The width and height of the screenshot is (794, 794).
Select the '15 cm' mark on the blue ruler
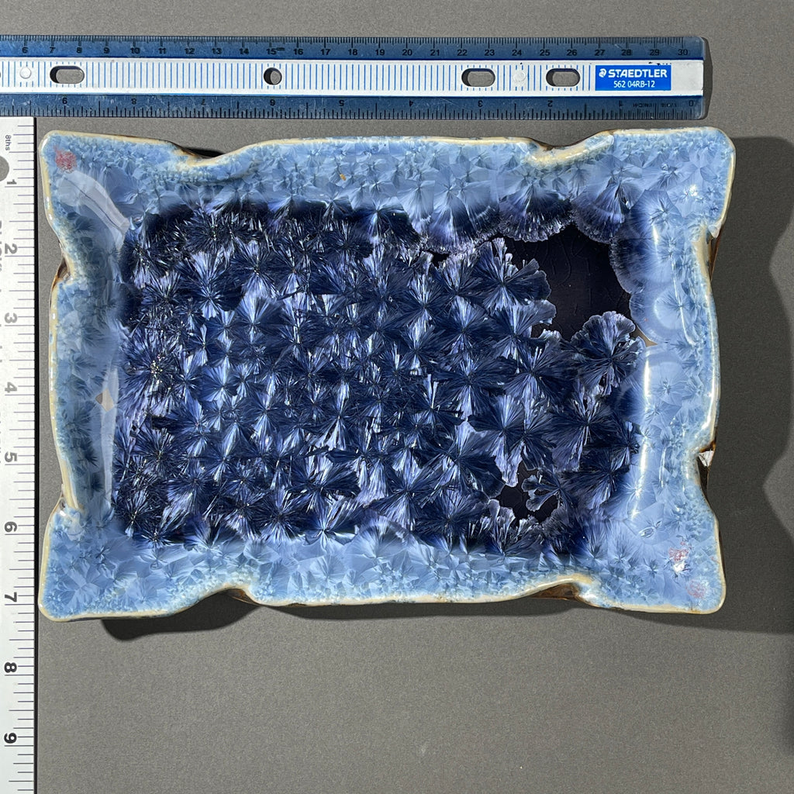pyautogui.click(x=274, y=51)
